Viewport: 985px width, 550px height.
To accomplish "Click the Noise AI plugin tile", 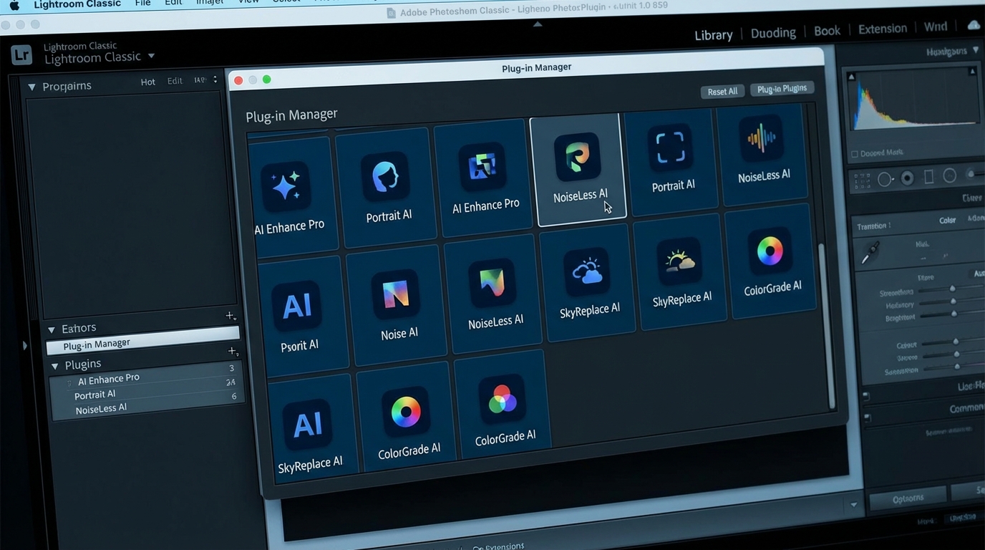I will (x=398, y=305).
